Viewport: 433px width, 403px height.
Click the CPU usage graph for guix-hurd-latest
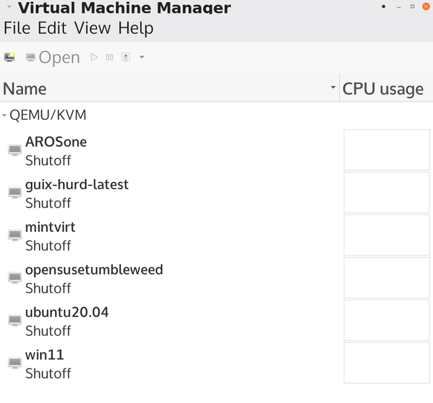pos(386,193)
